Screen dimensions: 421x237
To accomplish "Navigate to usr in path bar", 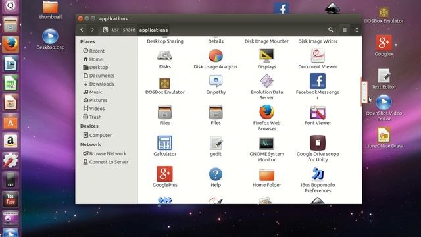I will coord(116,30).
